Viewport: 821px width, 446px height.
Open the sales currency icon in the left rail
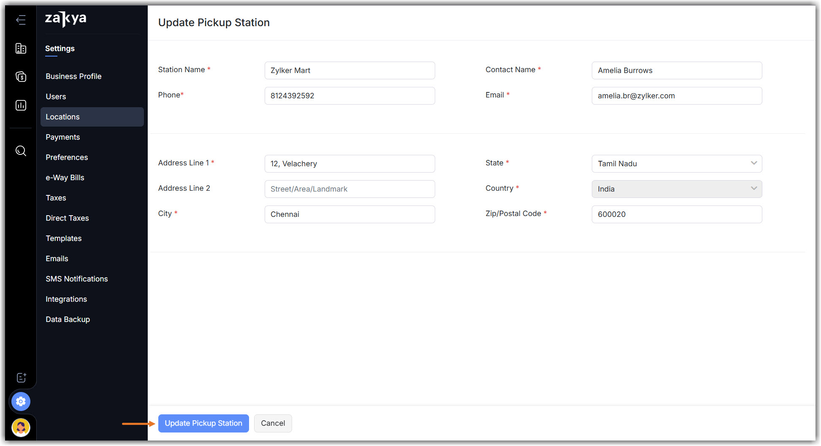pyautogui.click(x=21, y=77)
